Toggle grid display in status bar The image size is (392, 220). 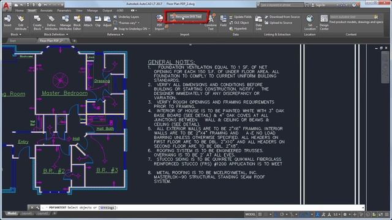click(260, 215)
